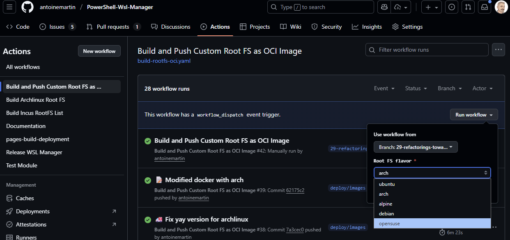Click success check icon of Modified docker run
The image size is (510, 240).
[148, 181]
